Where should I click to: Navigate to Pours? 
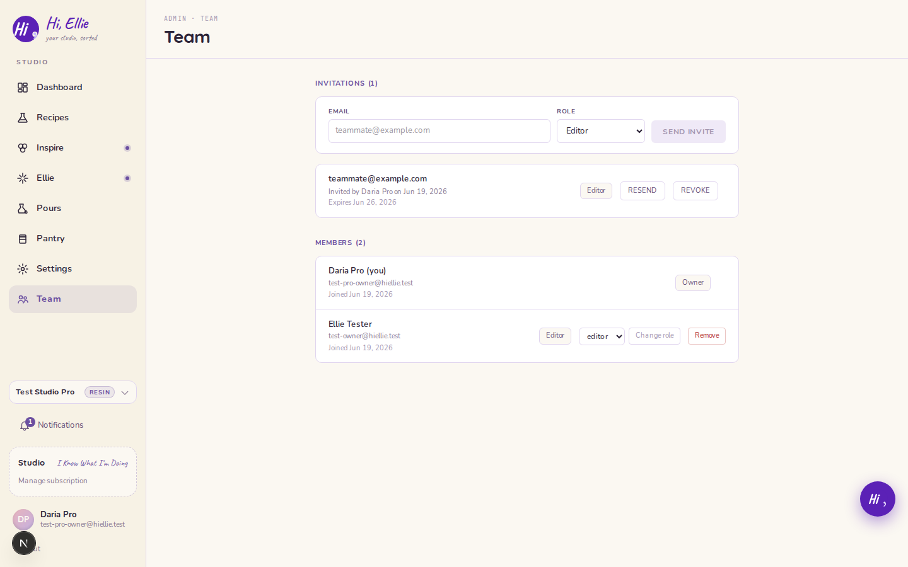pos(73,209)
